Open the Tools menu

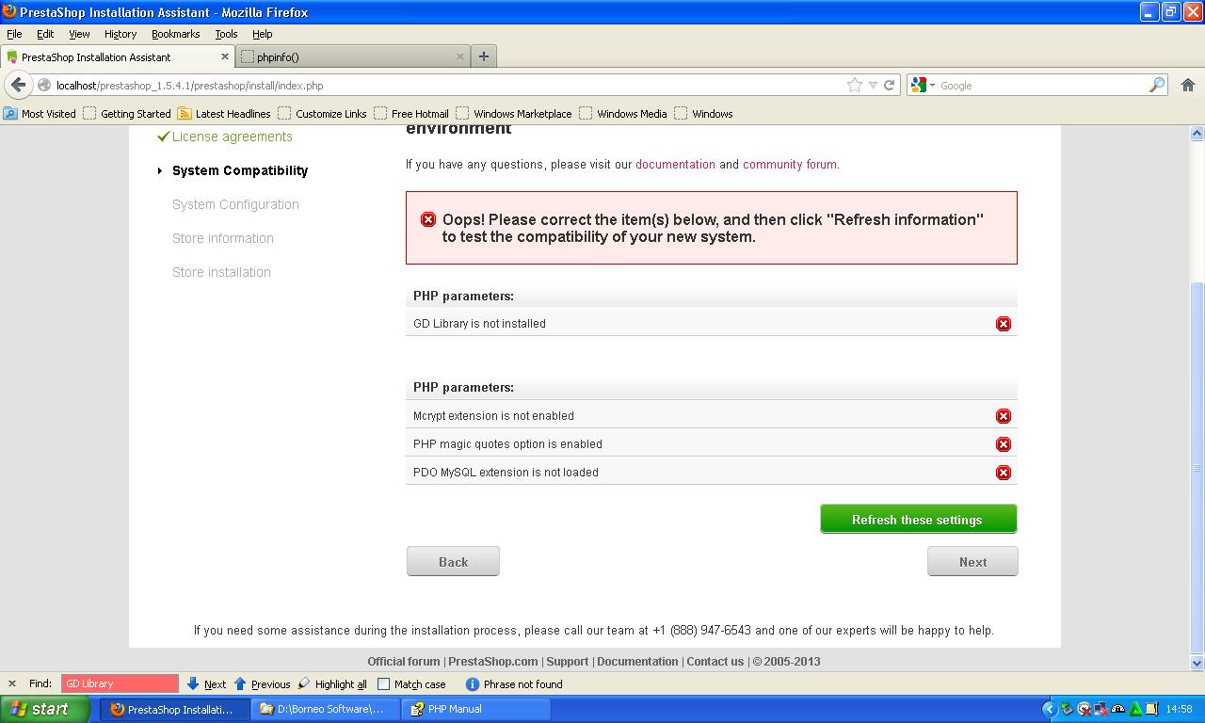pos(226,34)
